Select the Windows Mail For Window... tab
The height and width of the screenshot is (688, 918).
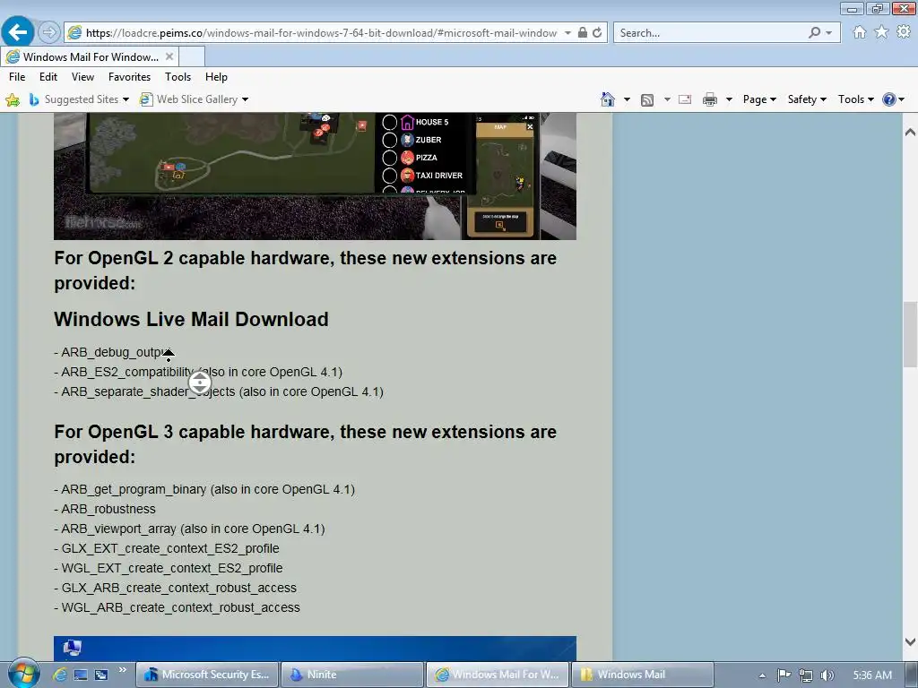(x=91, y=56)
